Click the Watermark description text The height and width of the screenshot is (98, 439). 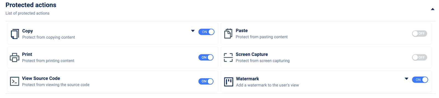pyautogui.click(x=267, y=85)
